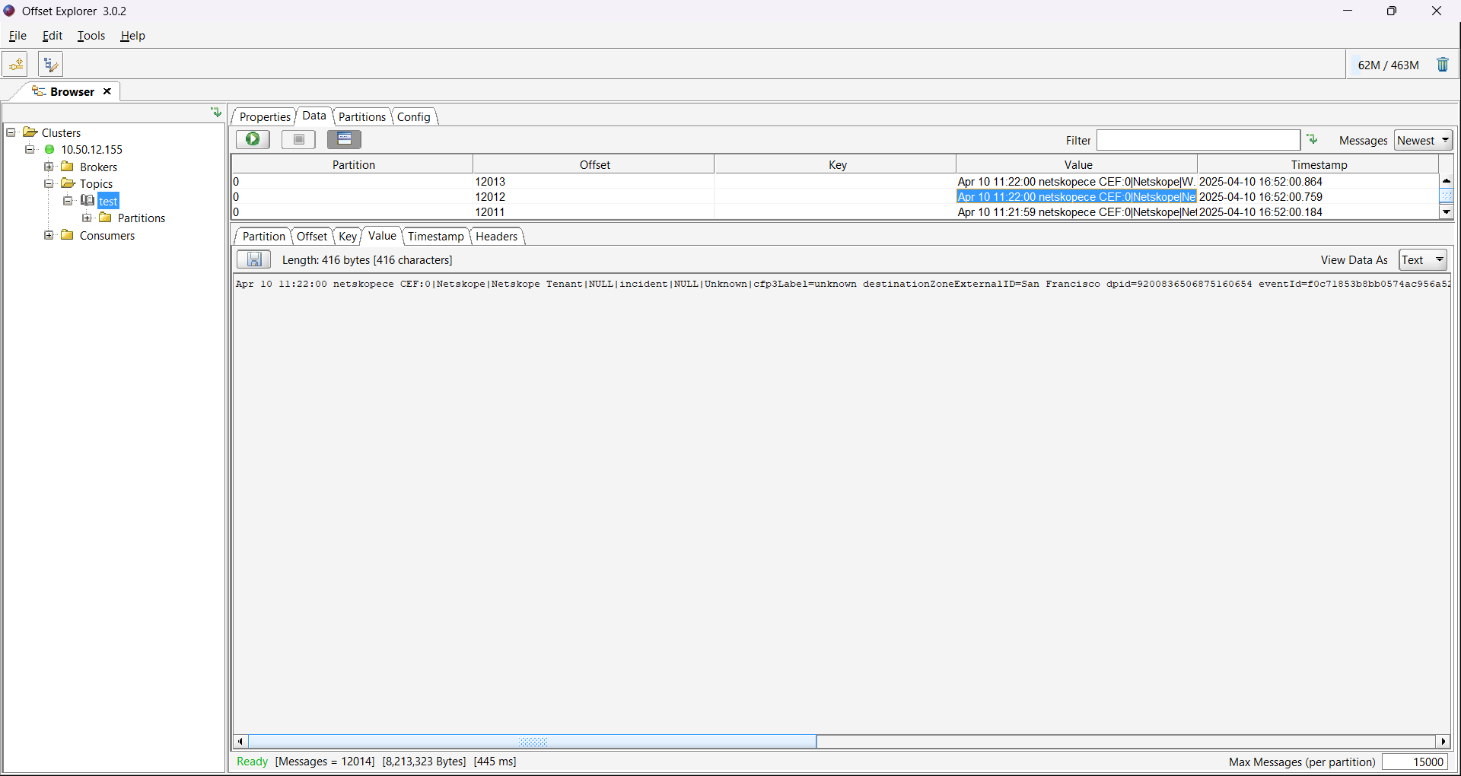Switch to the upper Partitions tab
Screen dimensions: 1461x776
coord(362,116)
